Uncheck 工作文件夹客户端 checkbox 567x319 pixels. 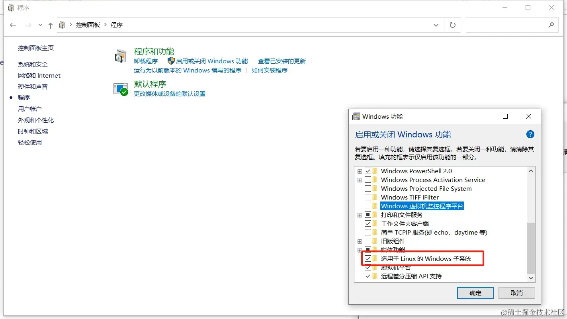(368, 223)
